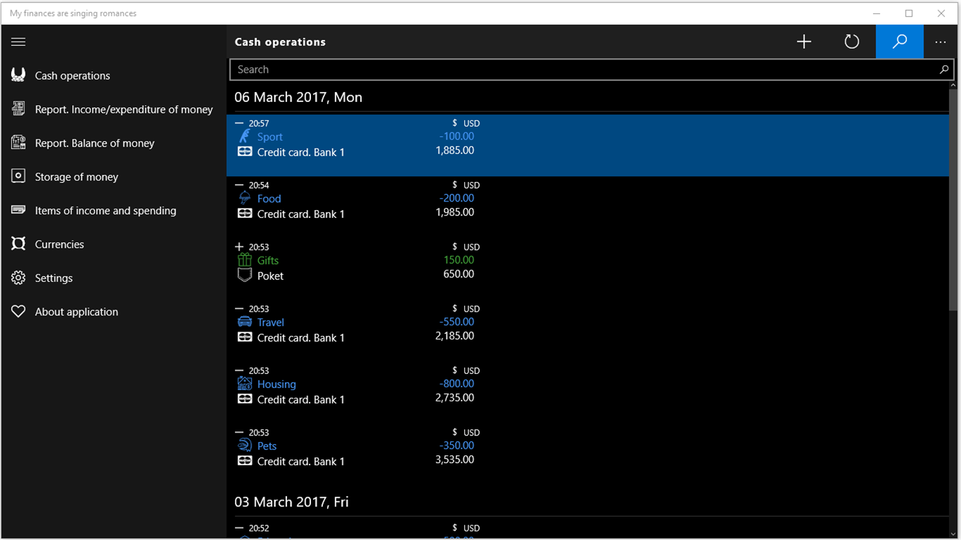Add a new cash operation with plus icon
Screen dimensions: 961x540
coord(804,42)
